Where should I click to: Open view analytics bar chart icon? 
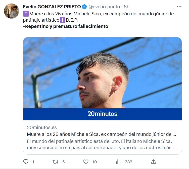click(118, 161)
